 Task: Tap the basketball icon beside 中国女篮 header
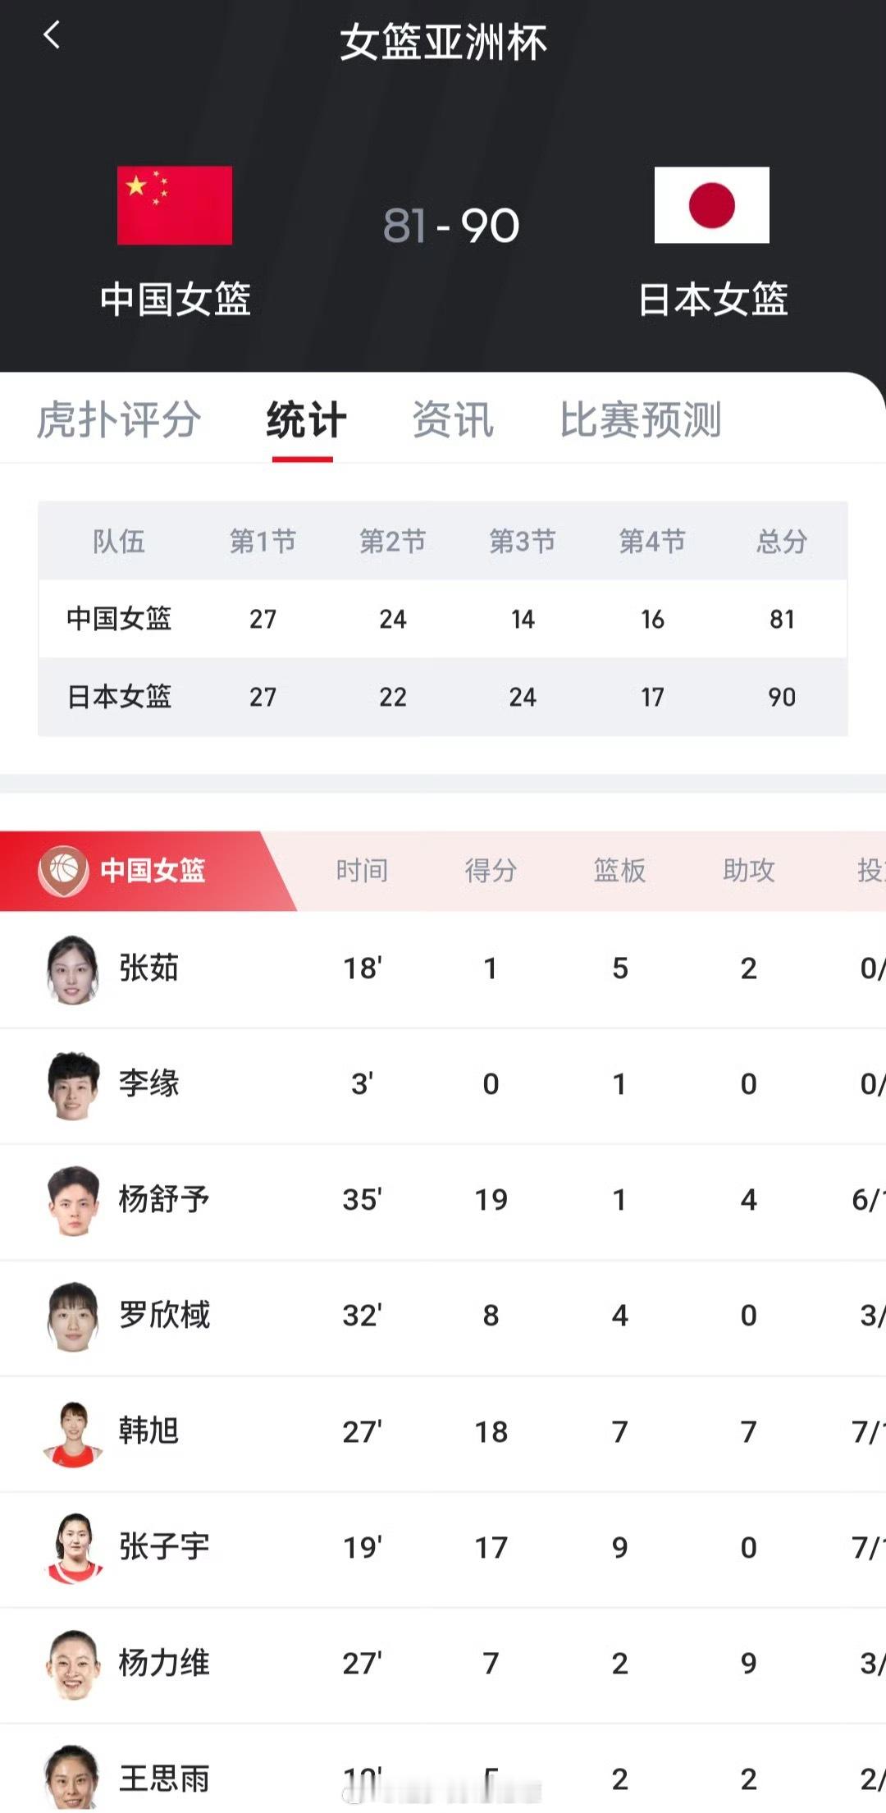63,870
